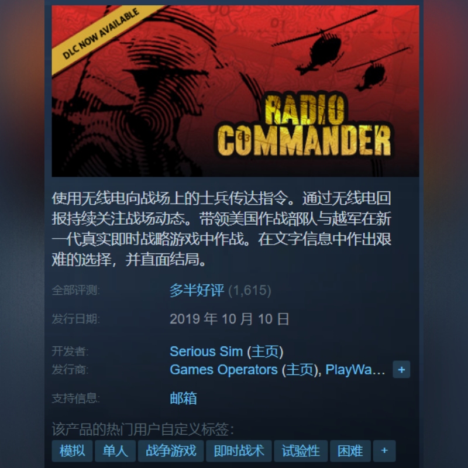This screenshot has height=468, width=468.
Task: Expand more user tags with plus button
Action: pos(384,450)
